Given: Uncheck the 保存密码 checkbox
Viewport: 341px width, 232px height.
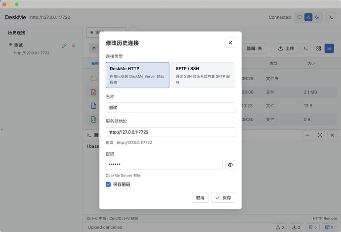Looking at the screenshot, I should (108, 185).
